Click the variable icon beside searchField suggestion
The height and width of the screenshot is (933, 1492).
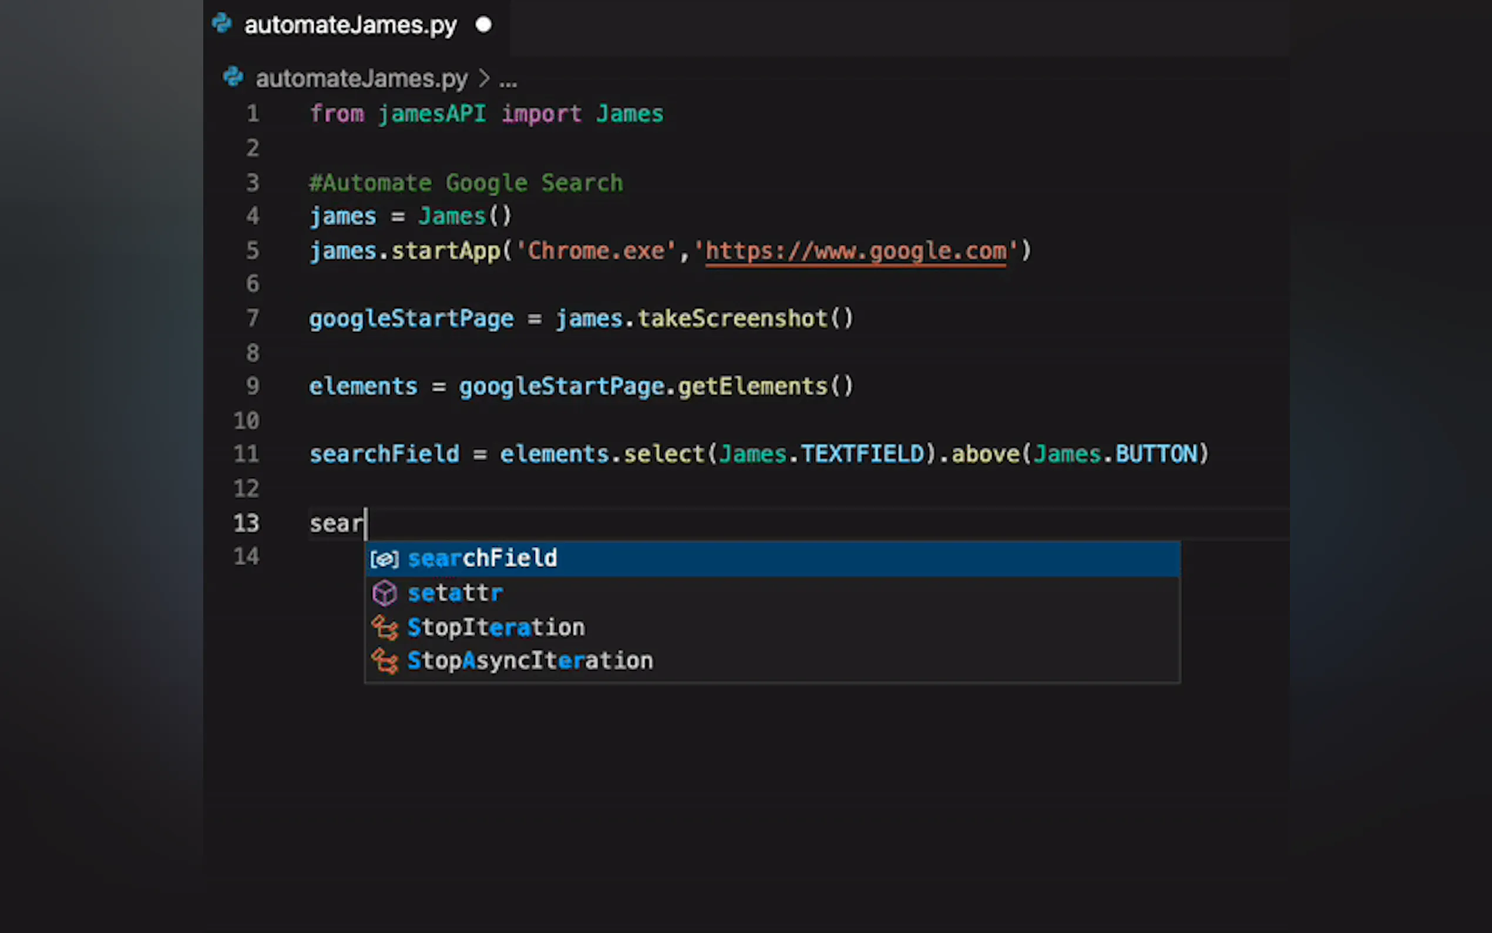[x=384, y=559]
